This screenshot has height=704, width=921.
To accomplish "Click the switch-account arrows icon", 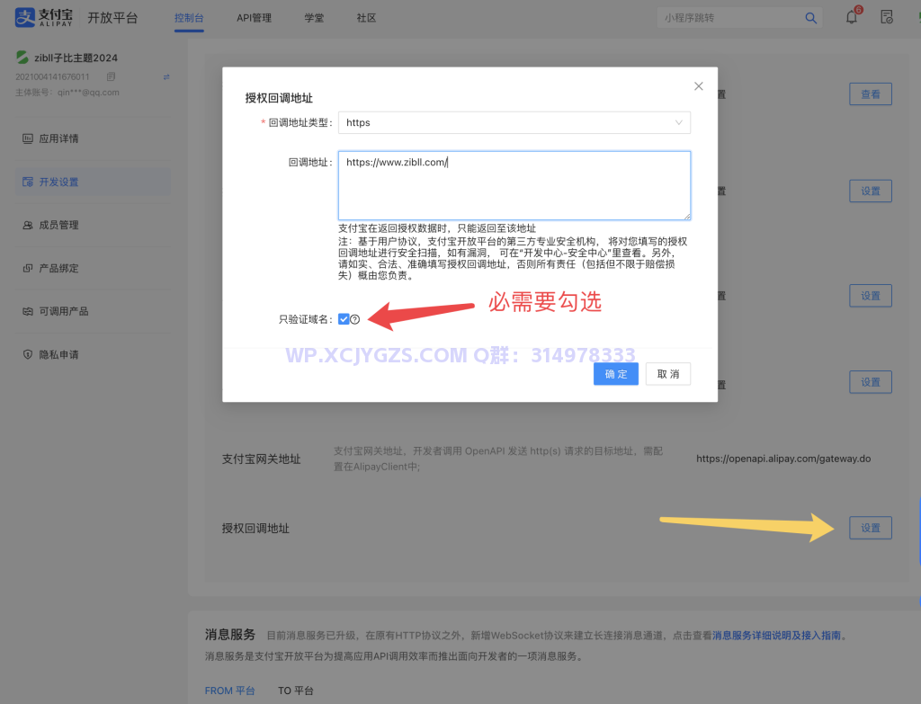I will [166, 78].
